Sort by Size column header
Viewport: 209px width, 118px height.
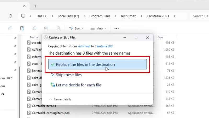click(x=160, y=37)
